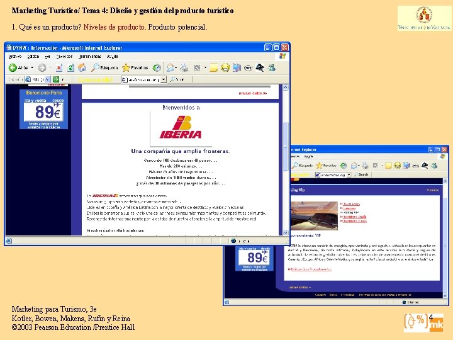This screenshot has height=340, width=453.
Task: Click the history icon in rear Explorer window
Action: coord(344,166)
